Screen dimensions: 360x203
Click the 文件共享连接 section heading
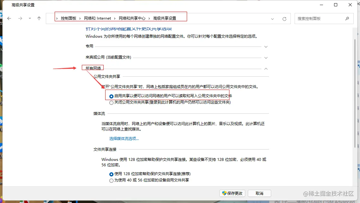click(105, 149)
